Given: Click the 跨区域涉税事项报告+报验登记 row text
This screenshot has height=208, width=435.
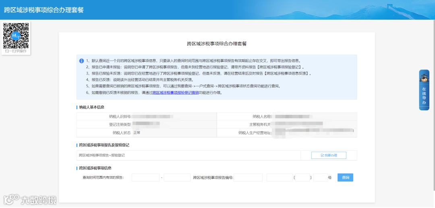Looking at the screenshot, I should pyautogui.click(x=102, y=155).
